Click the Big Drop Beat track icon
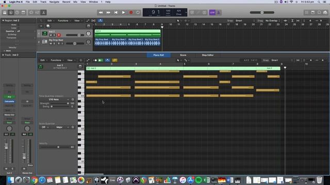Screen dimensions: 330x185 45,42
